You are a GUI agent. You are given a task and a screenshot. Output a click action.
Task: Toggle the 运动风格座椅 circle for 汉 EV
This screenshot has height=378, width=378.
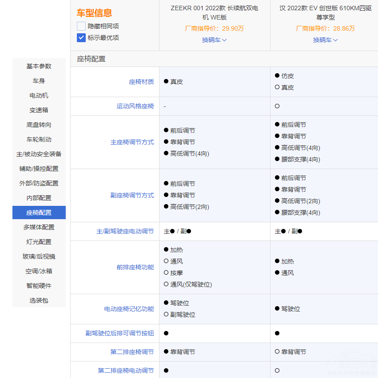point(277,106)
